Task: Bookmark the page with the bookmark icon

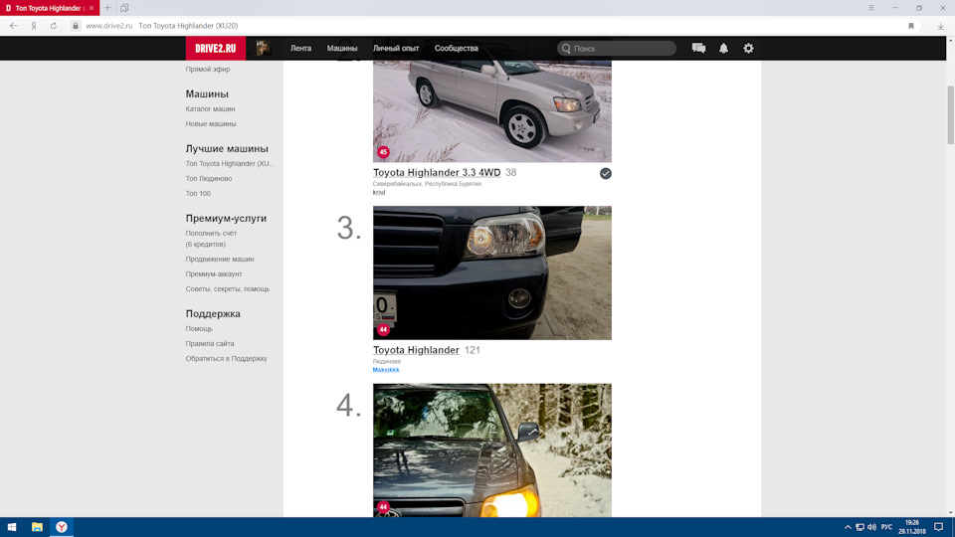Action: [911, 26]
